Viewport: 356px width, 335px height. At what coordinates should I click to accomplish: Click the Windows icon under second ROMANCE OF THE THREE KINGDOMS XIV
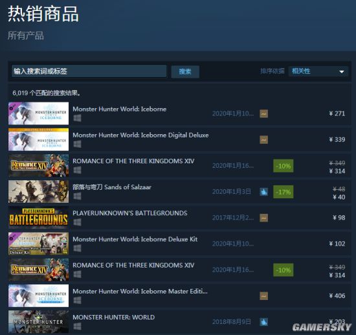pyautogui.click(x=77, y=274)
